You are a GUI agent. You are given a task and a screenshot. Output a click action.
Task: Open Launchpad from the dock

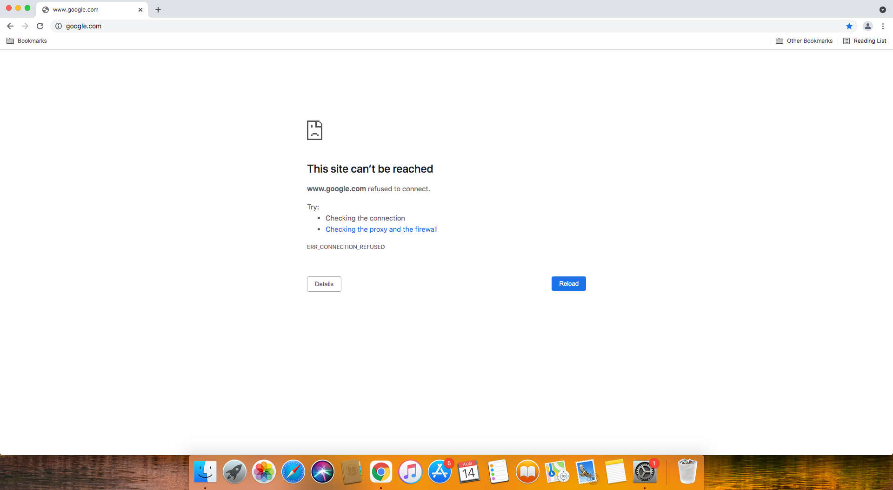pyautogui.click(x=234, y=472)
